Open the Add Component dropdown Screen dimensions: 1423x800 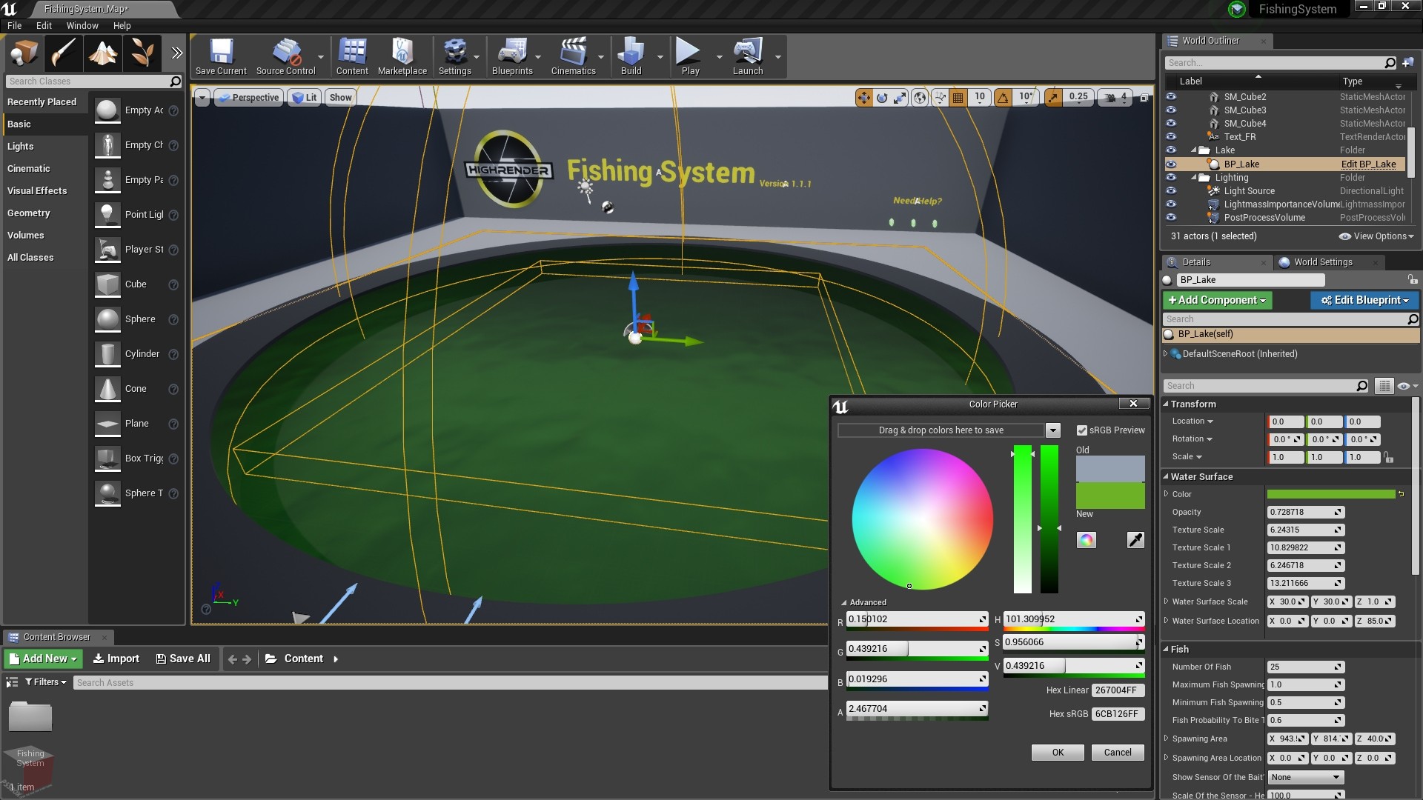pos(1217,300)
